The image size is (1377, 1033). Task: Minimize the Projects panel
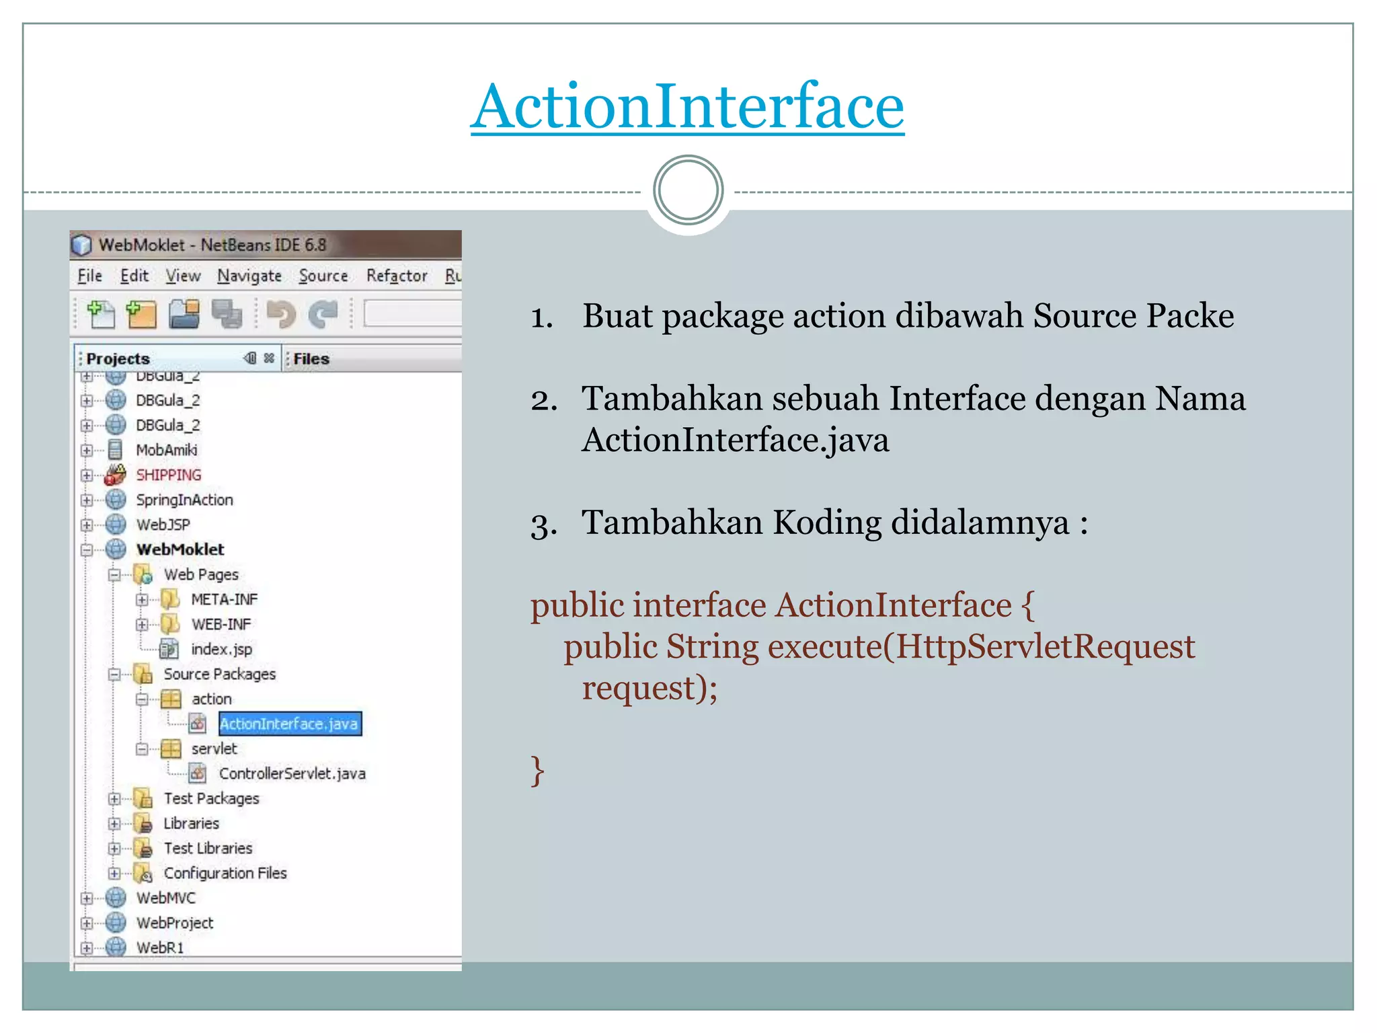[250, 358]
